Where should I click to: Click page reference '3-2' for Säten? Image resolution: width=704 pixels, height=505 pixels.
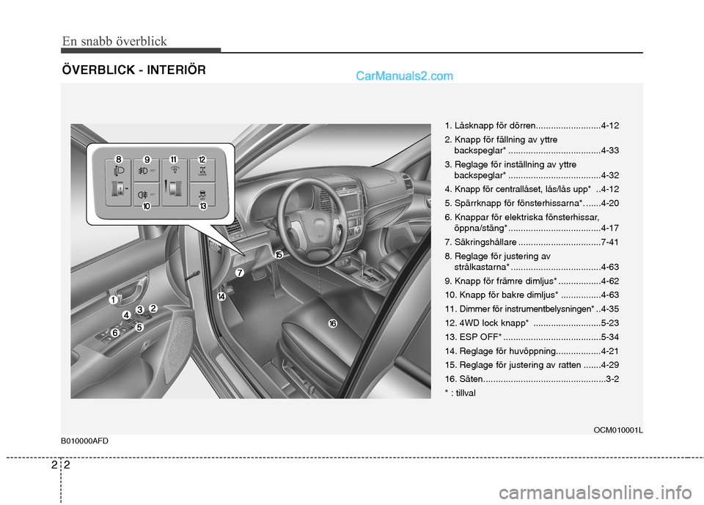click(x=612, y=379)
